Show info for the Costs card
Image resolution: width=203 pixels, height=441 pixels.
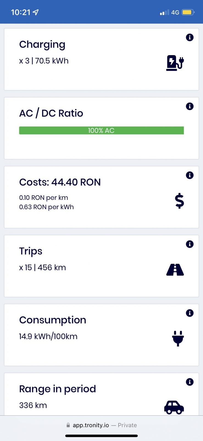(x=190, y=175)
